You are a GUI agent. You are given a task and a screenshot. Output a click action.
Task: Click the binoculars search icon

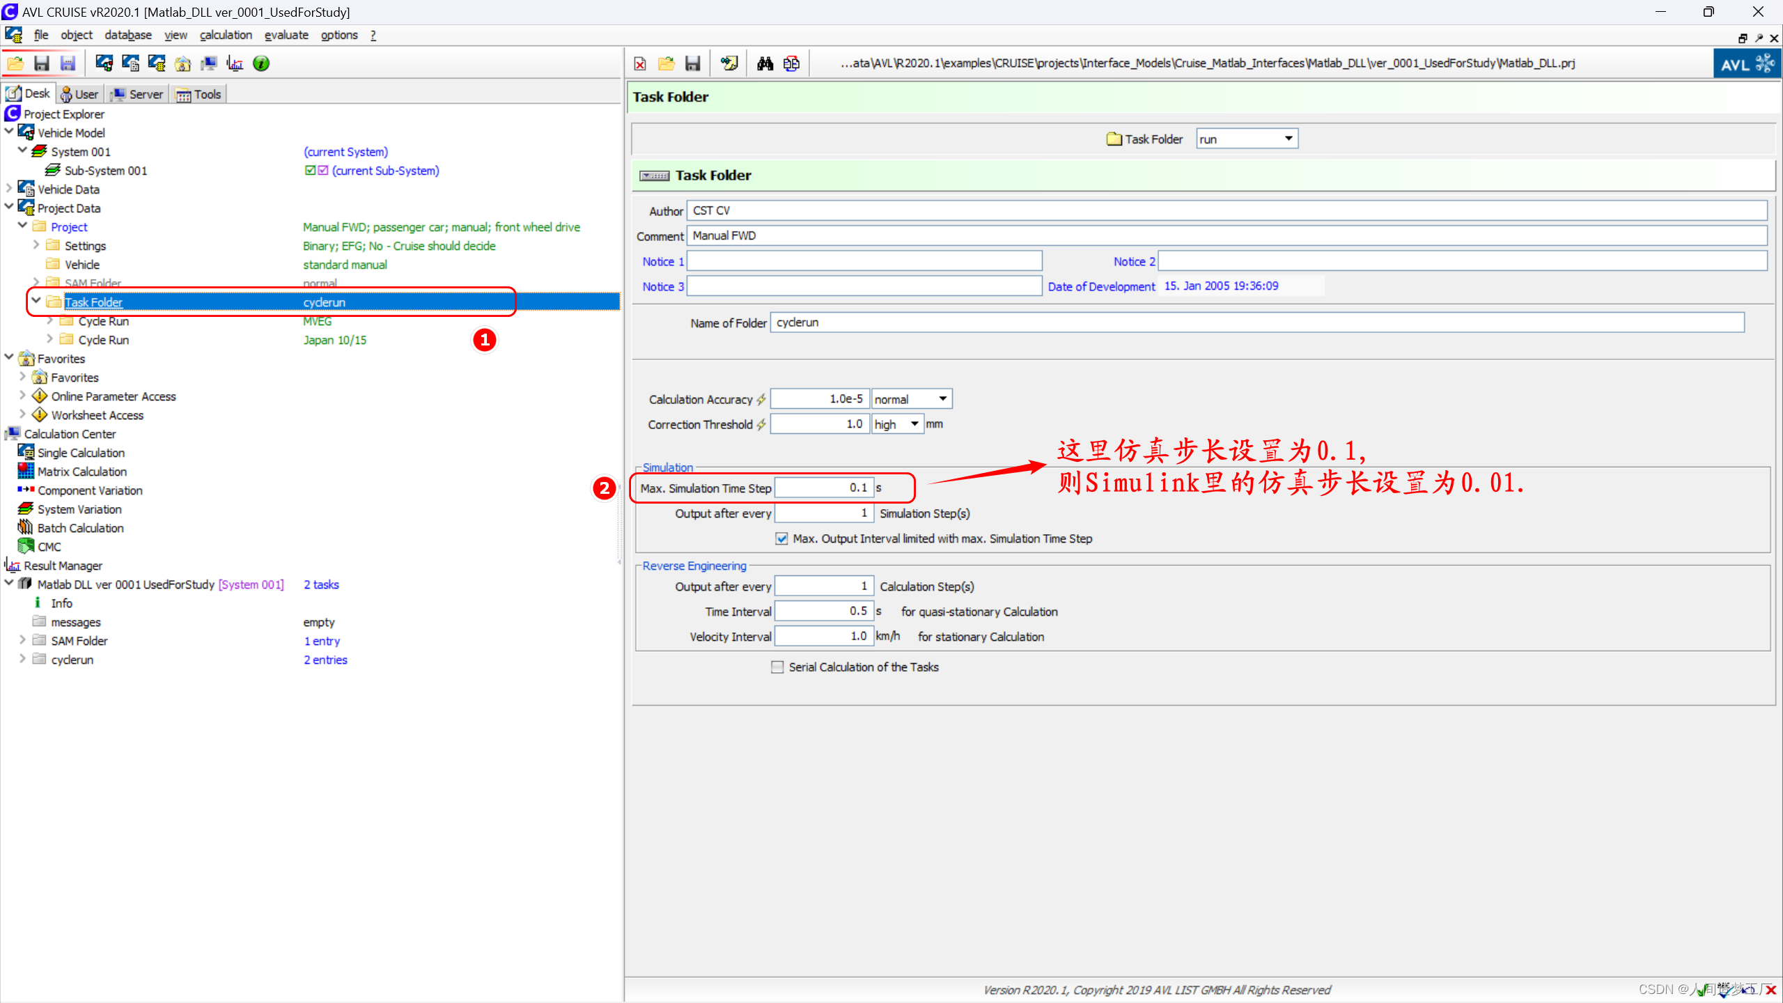tap(765, 63)
